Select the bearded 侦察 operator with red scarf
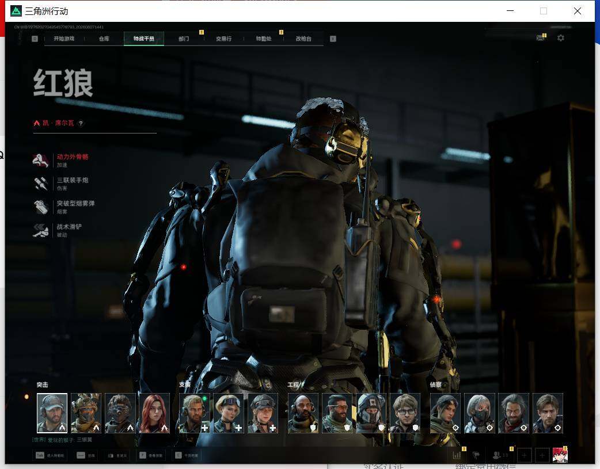 click(x=514, y=413)
